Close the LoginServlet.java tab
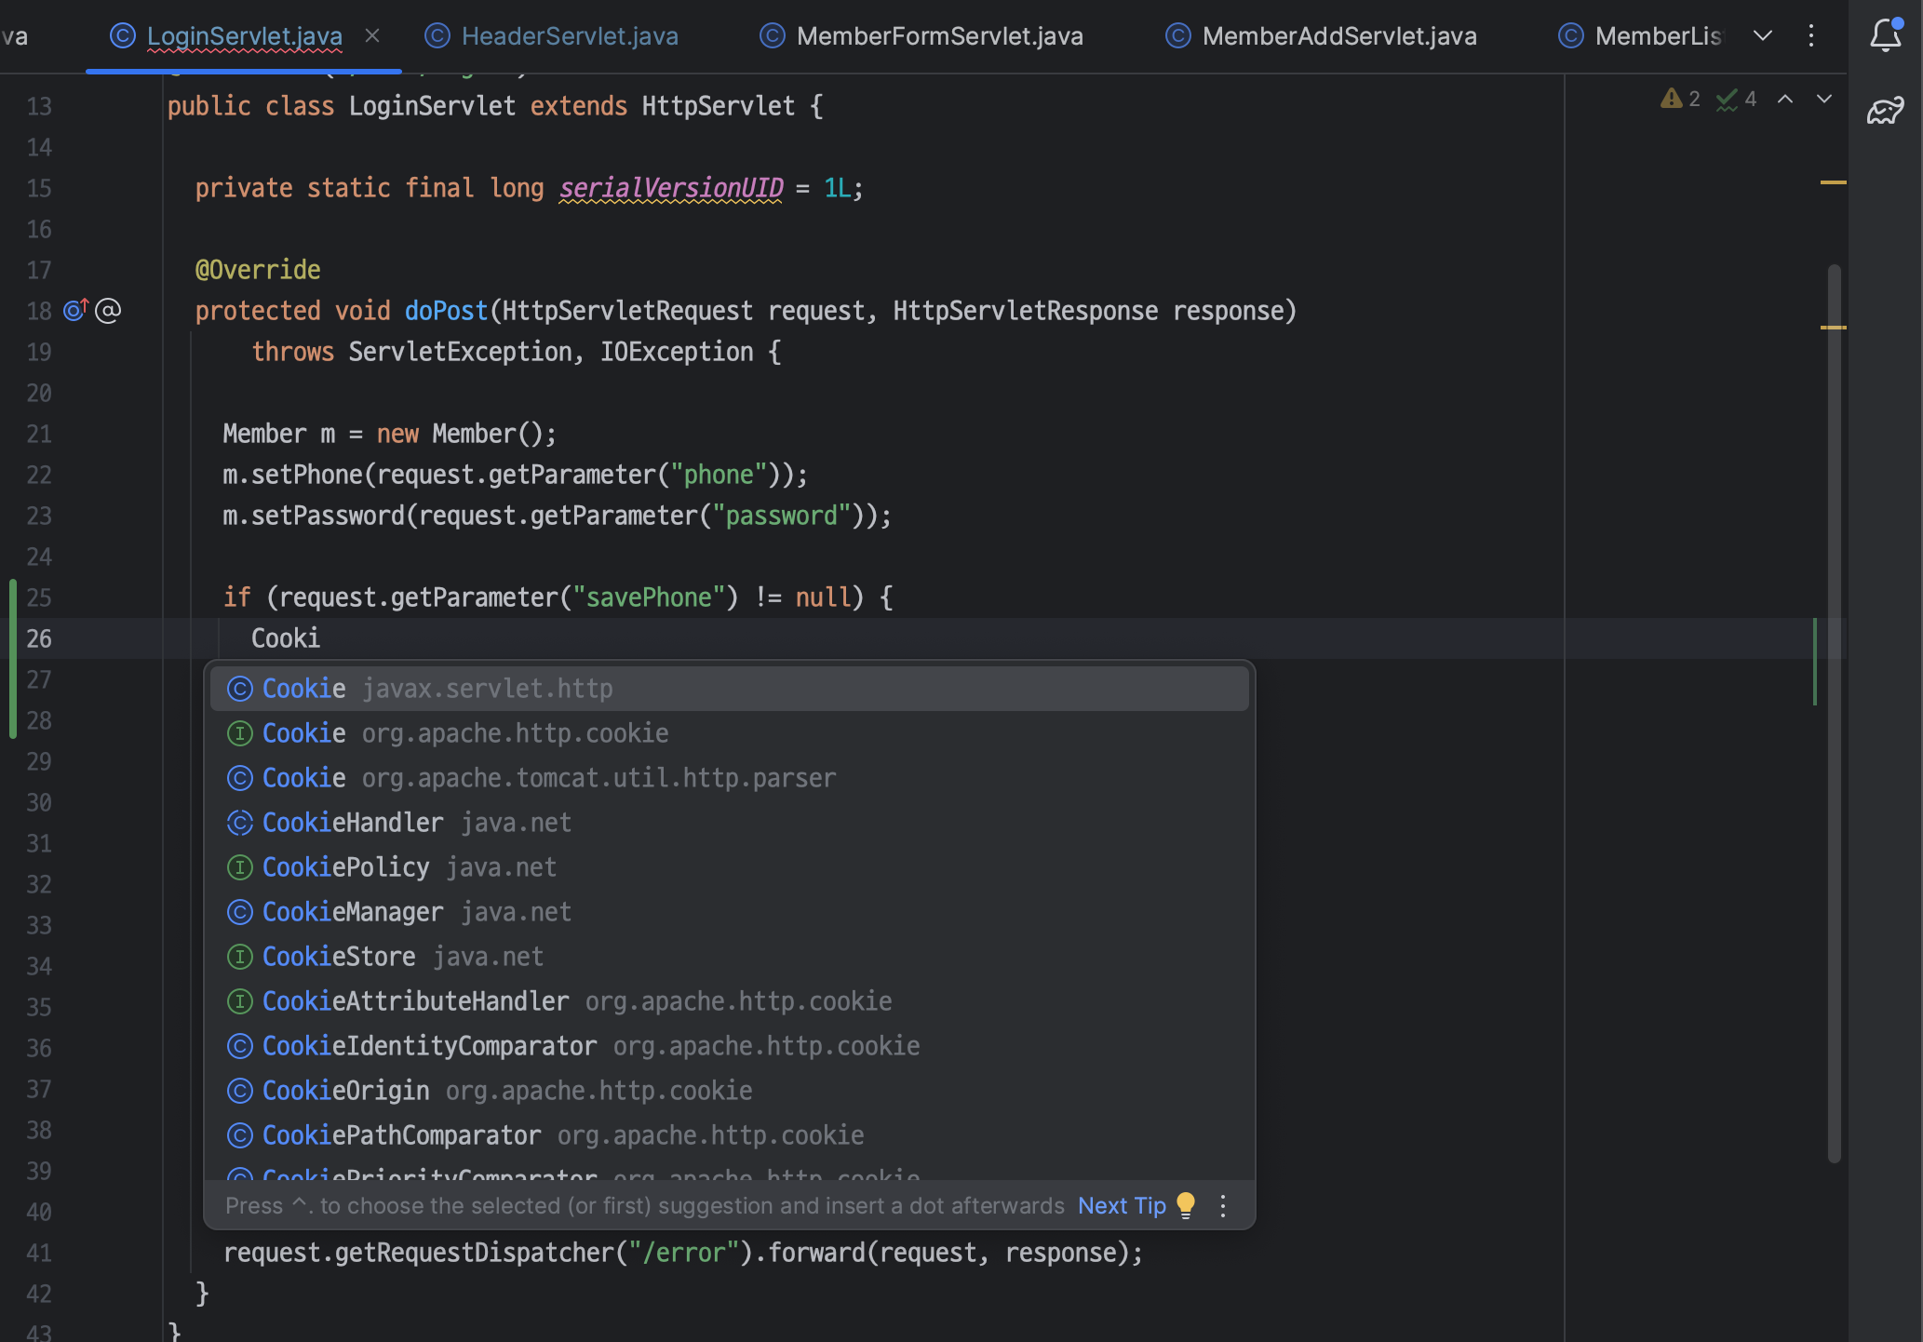Viewport: 1923px width, 1342px height. pos(372,35)
